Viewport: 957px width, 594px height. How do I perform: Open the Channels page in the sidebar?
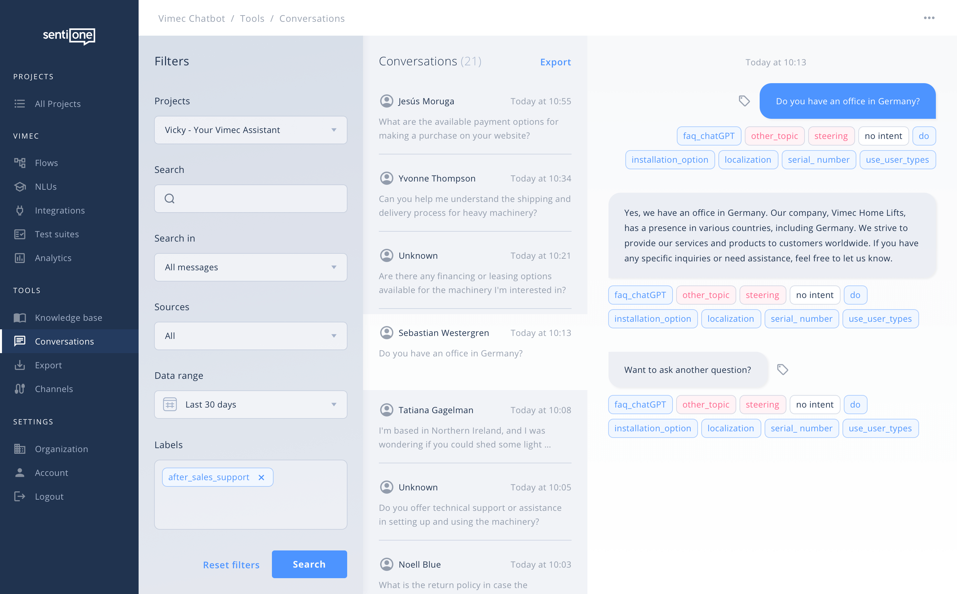(x=54, y=388)
